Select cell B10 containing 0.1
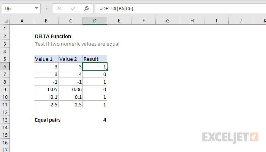Viewport: 266px width, 152px height. tap(46, 97)
